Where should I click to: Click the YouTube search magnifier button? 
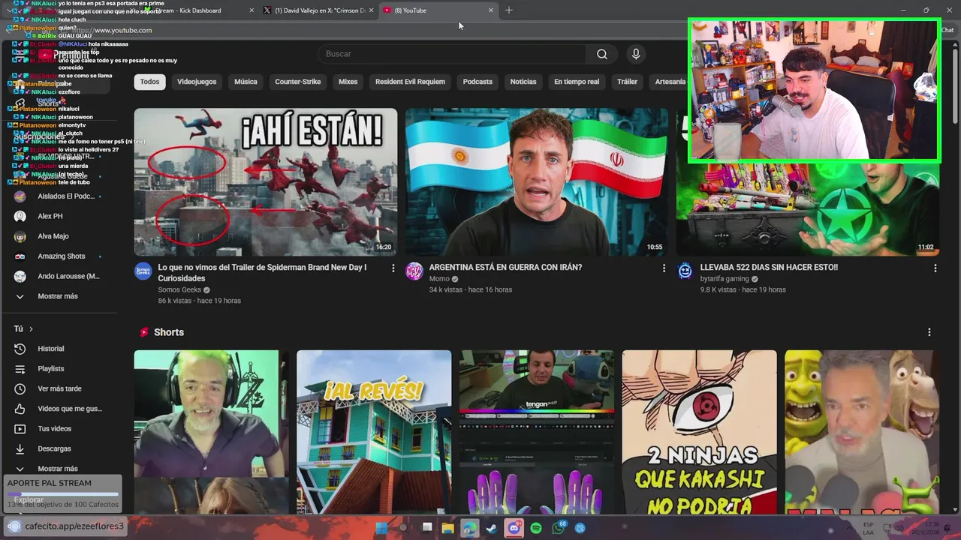click(x=601, y=54)
